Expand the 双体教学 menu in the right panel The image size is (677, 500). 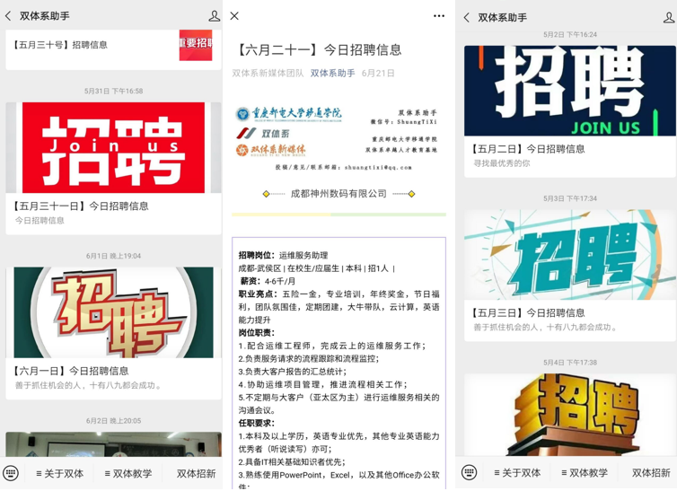point(585,473)
